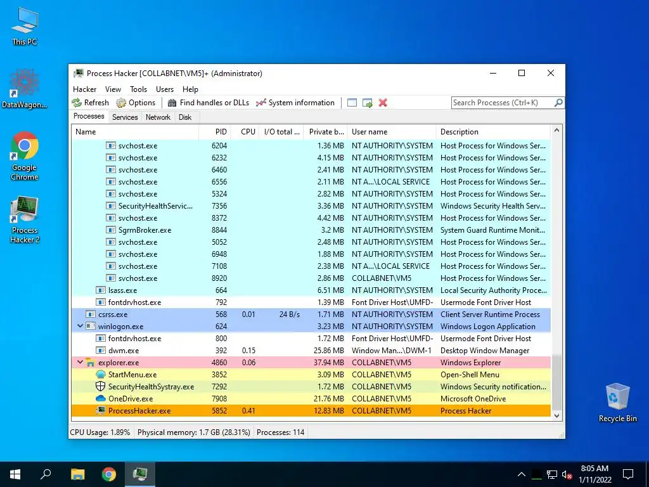Click the Processes: 114 status entry
The width and height of the screenshot is (649, 487).
[281, 432]
